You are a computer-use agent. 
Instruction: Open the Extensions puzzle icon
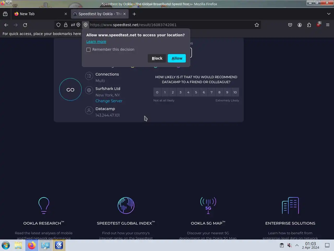tap(309, 25)
